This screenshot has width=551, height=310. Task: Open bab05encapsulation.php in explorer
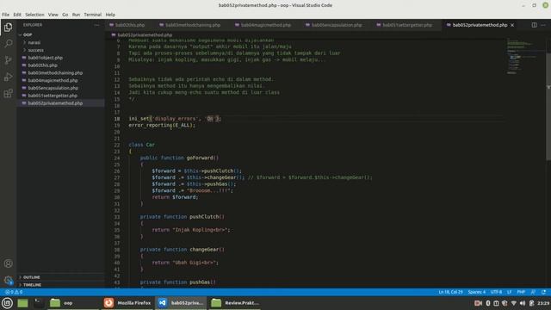pyautogui.click(x=53, y=88)
